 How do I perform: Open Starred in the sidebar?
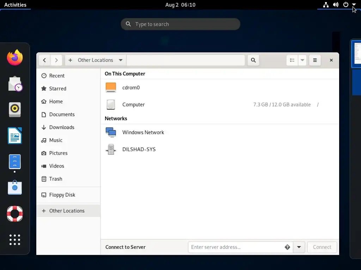pos(68,89)
